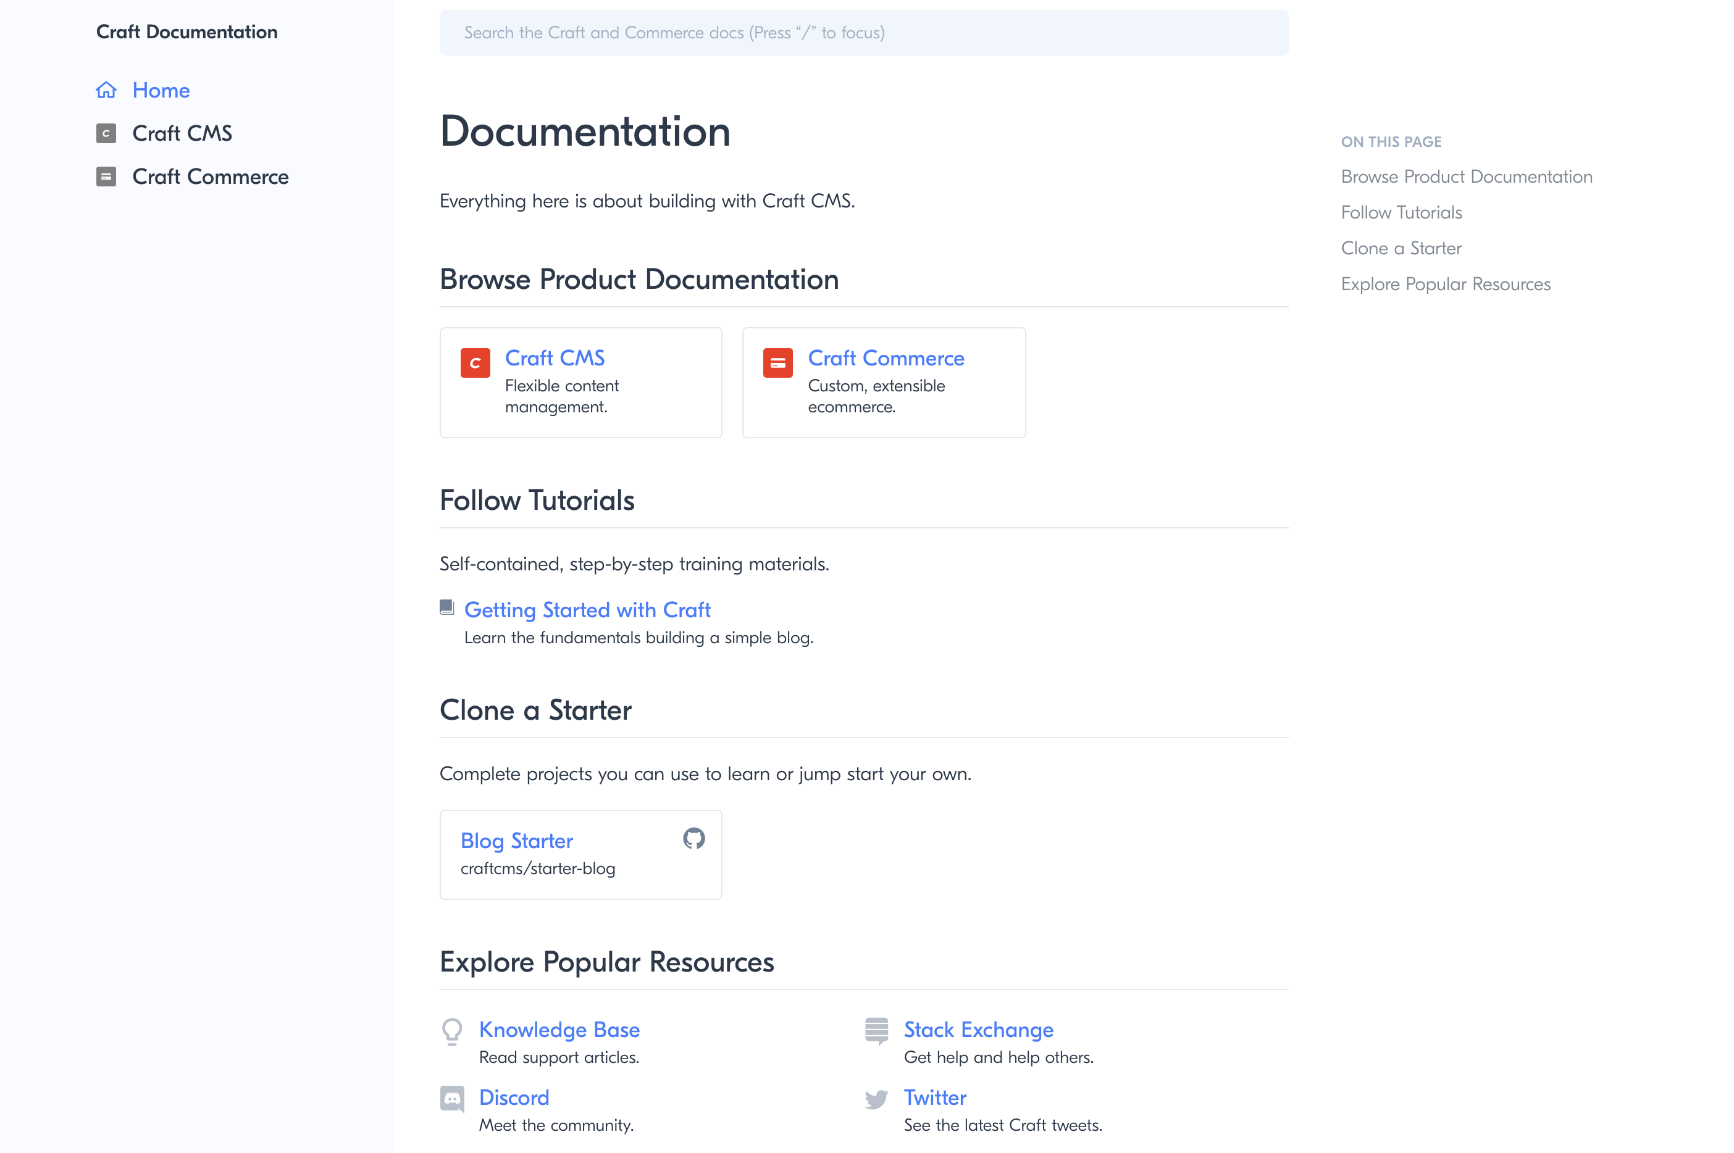The height and width of the screenshot is (1153, 1734).
Task: Click the Browse Product Documentation section heading
Action: [x=639, y=280]
